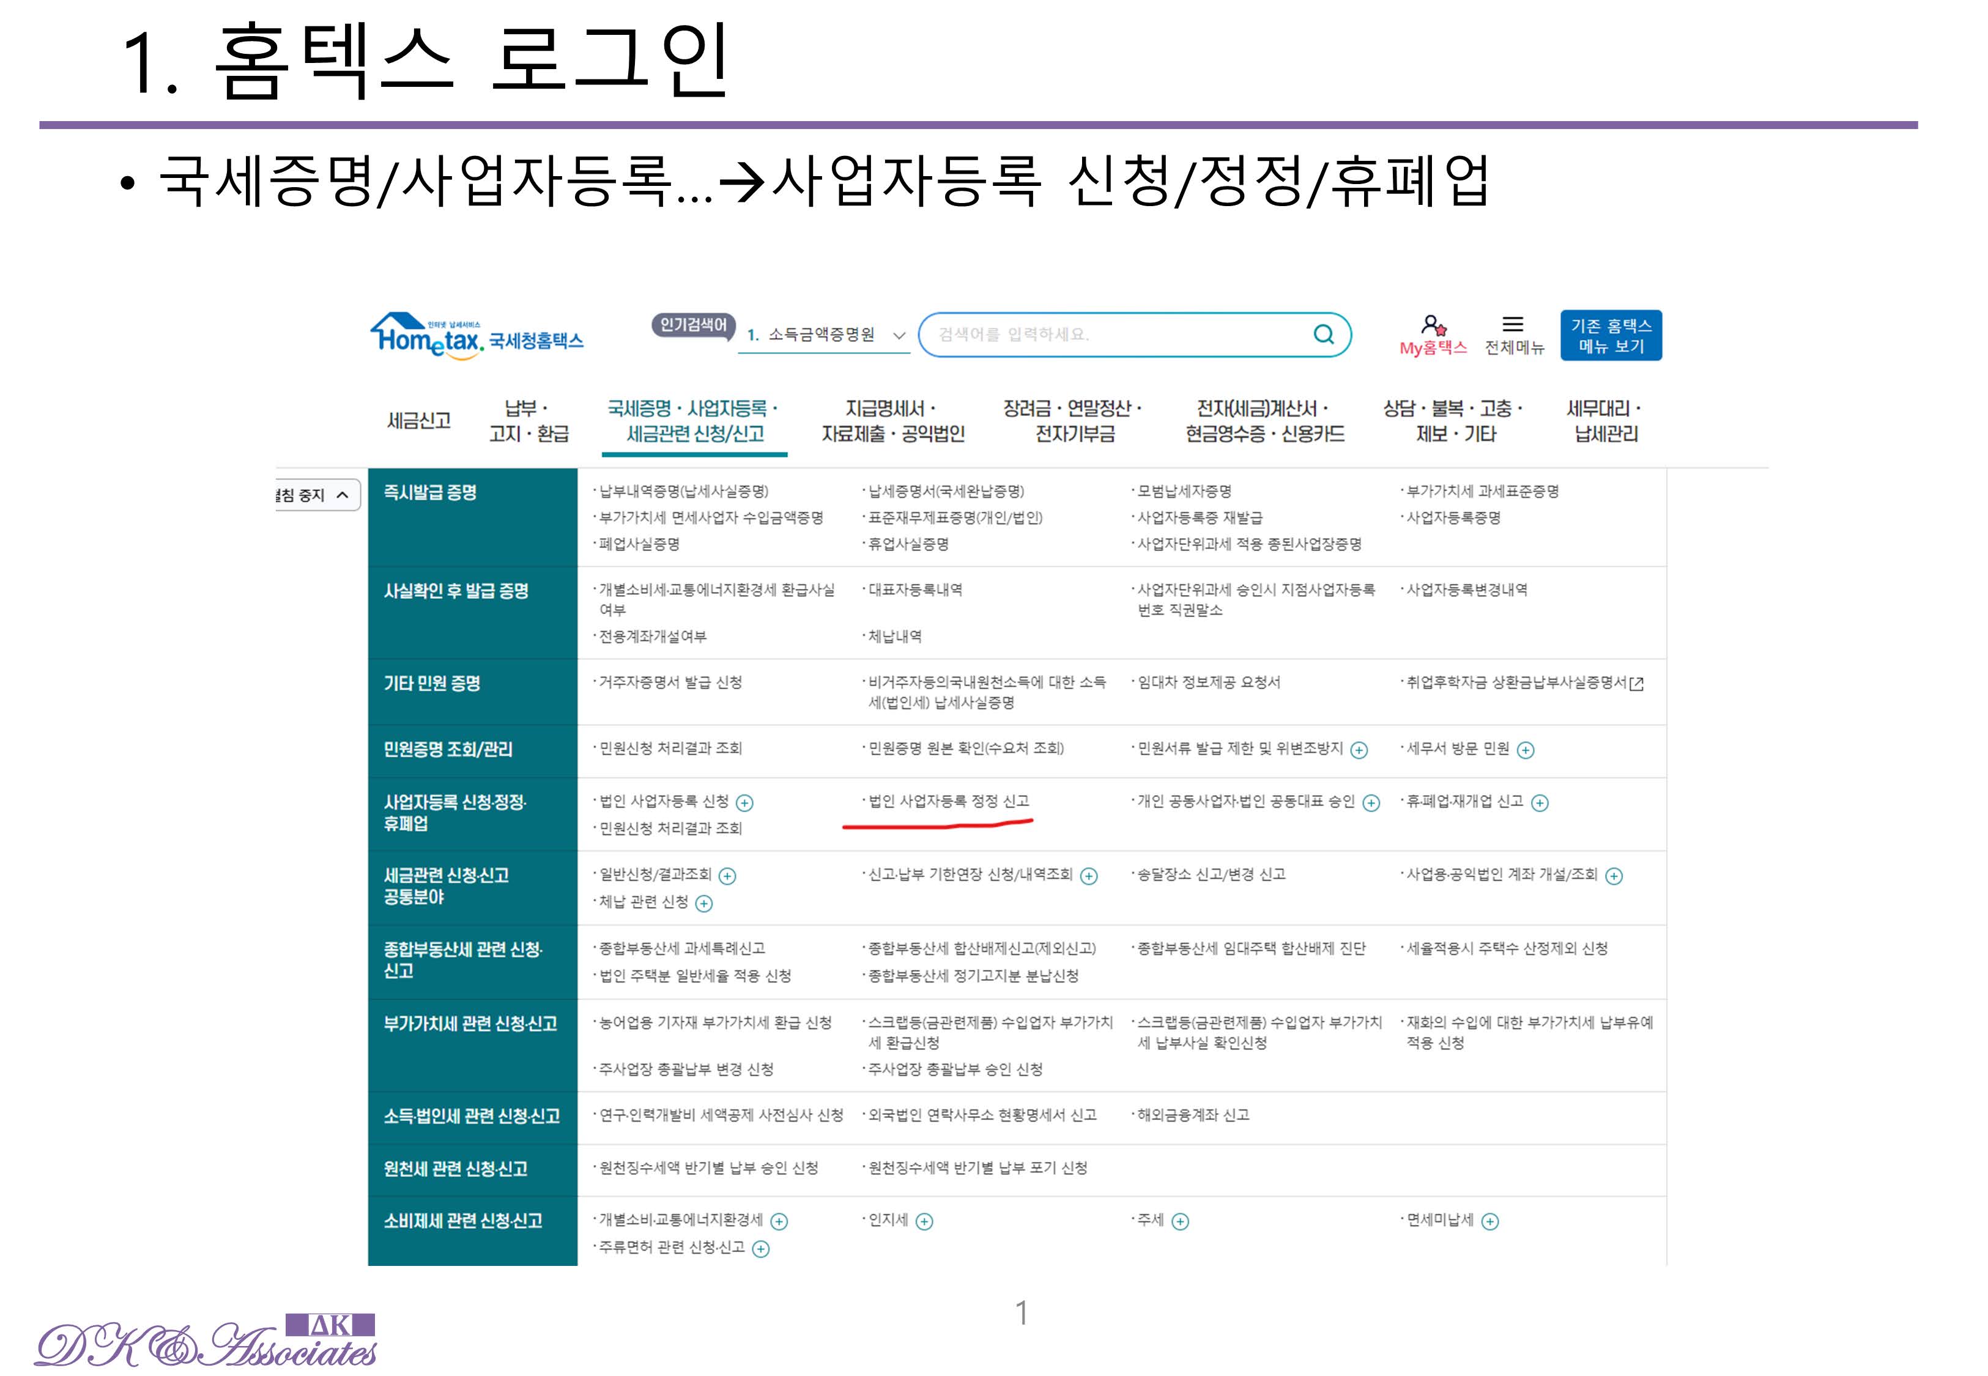Click 기존 홈택스 메뉴 보기 button
The width and height of the screenshot is (1988, 1376).
1611,335
